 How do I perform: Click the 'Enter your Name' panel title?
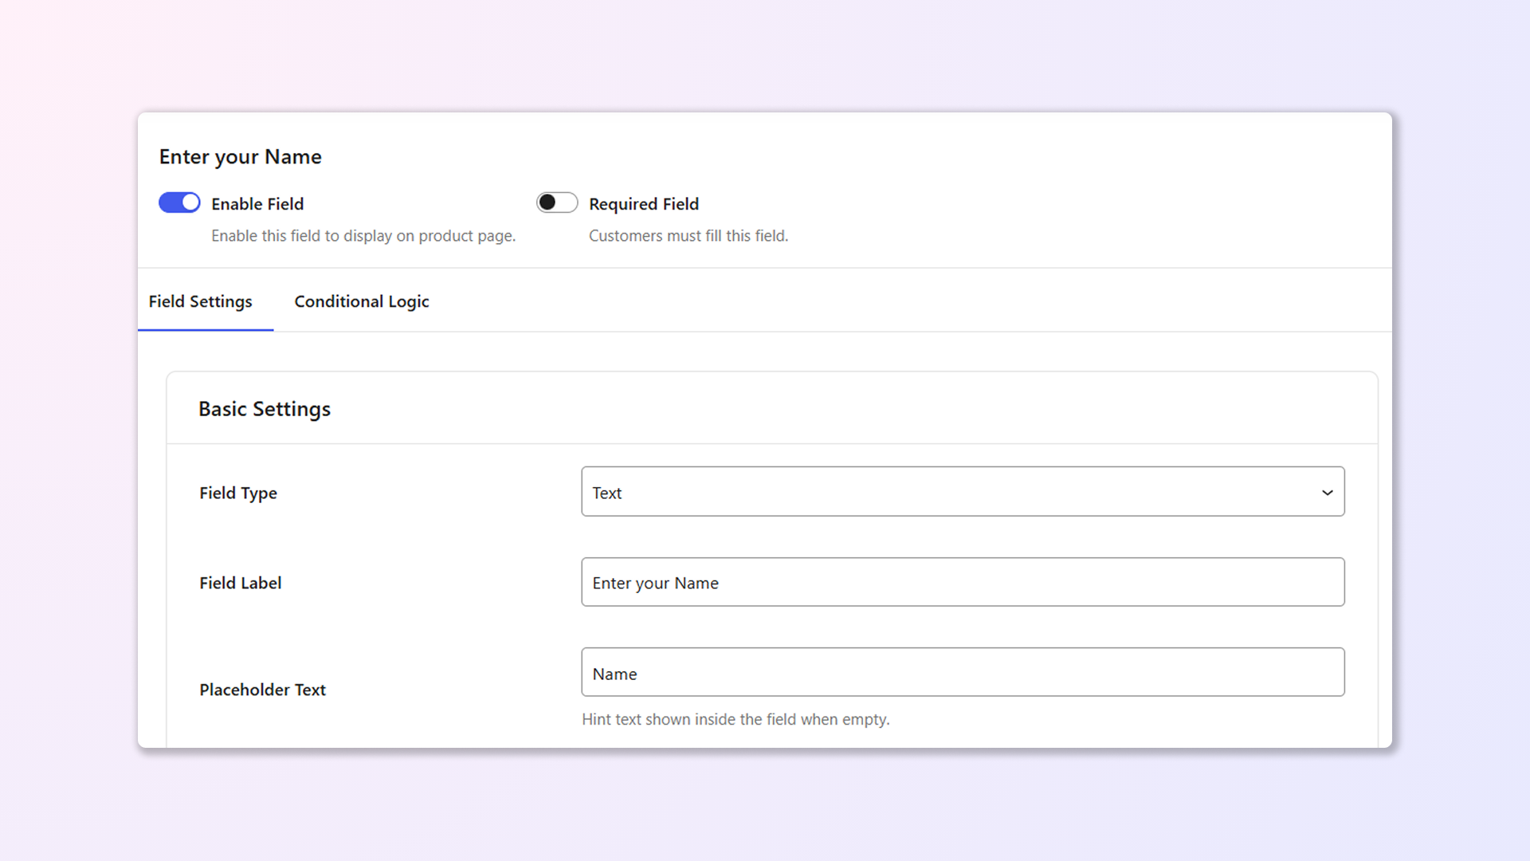pos(240,157)
